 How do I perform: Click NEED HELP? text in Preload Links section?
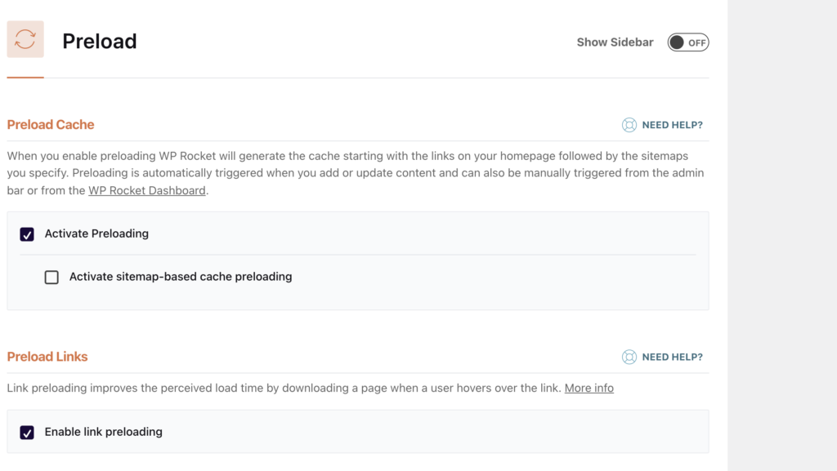tap(672, 357)
